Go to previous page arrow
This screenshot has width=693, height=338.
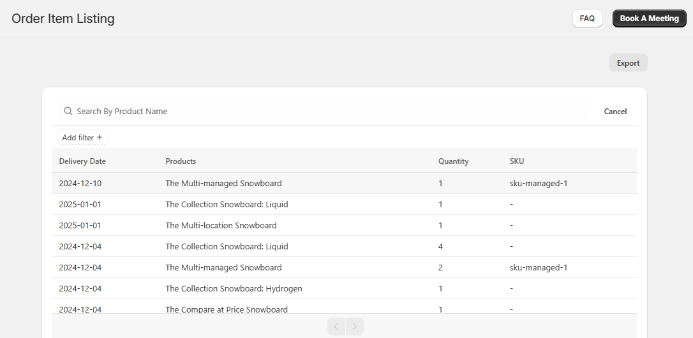coord(336,327)
